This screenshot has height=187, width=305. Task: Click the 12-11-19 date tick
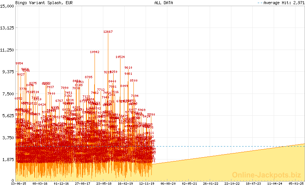point(146,184)
